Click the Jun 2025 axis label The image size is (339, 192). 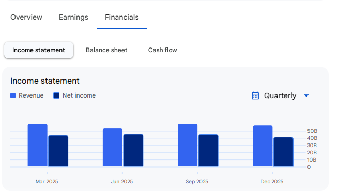122,181
